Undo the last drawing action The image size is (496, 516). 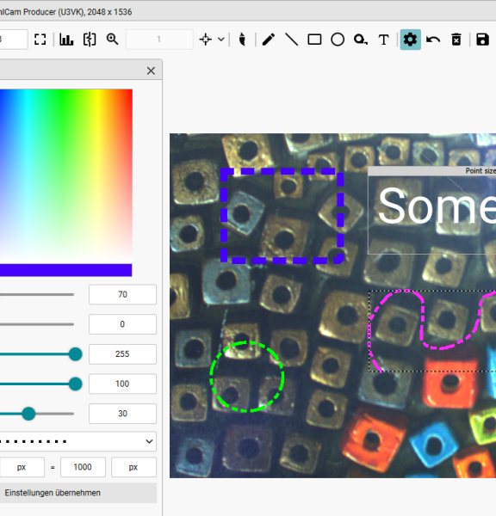(x=433, y=40)
